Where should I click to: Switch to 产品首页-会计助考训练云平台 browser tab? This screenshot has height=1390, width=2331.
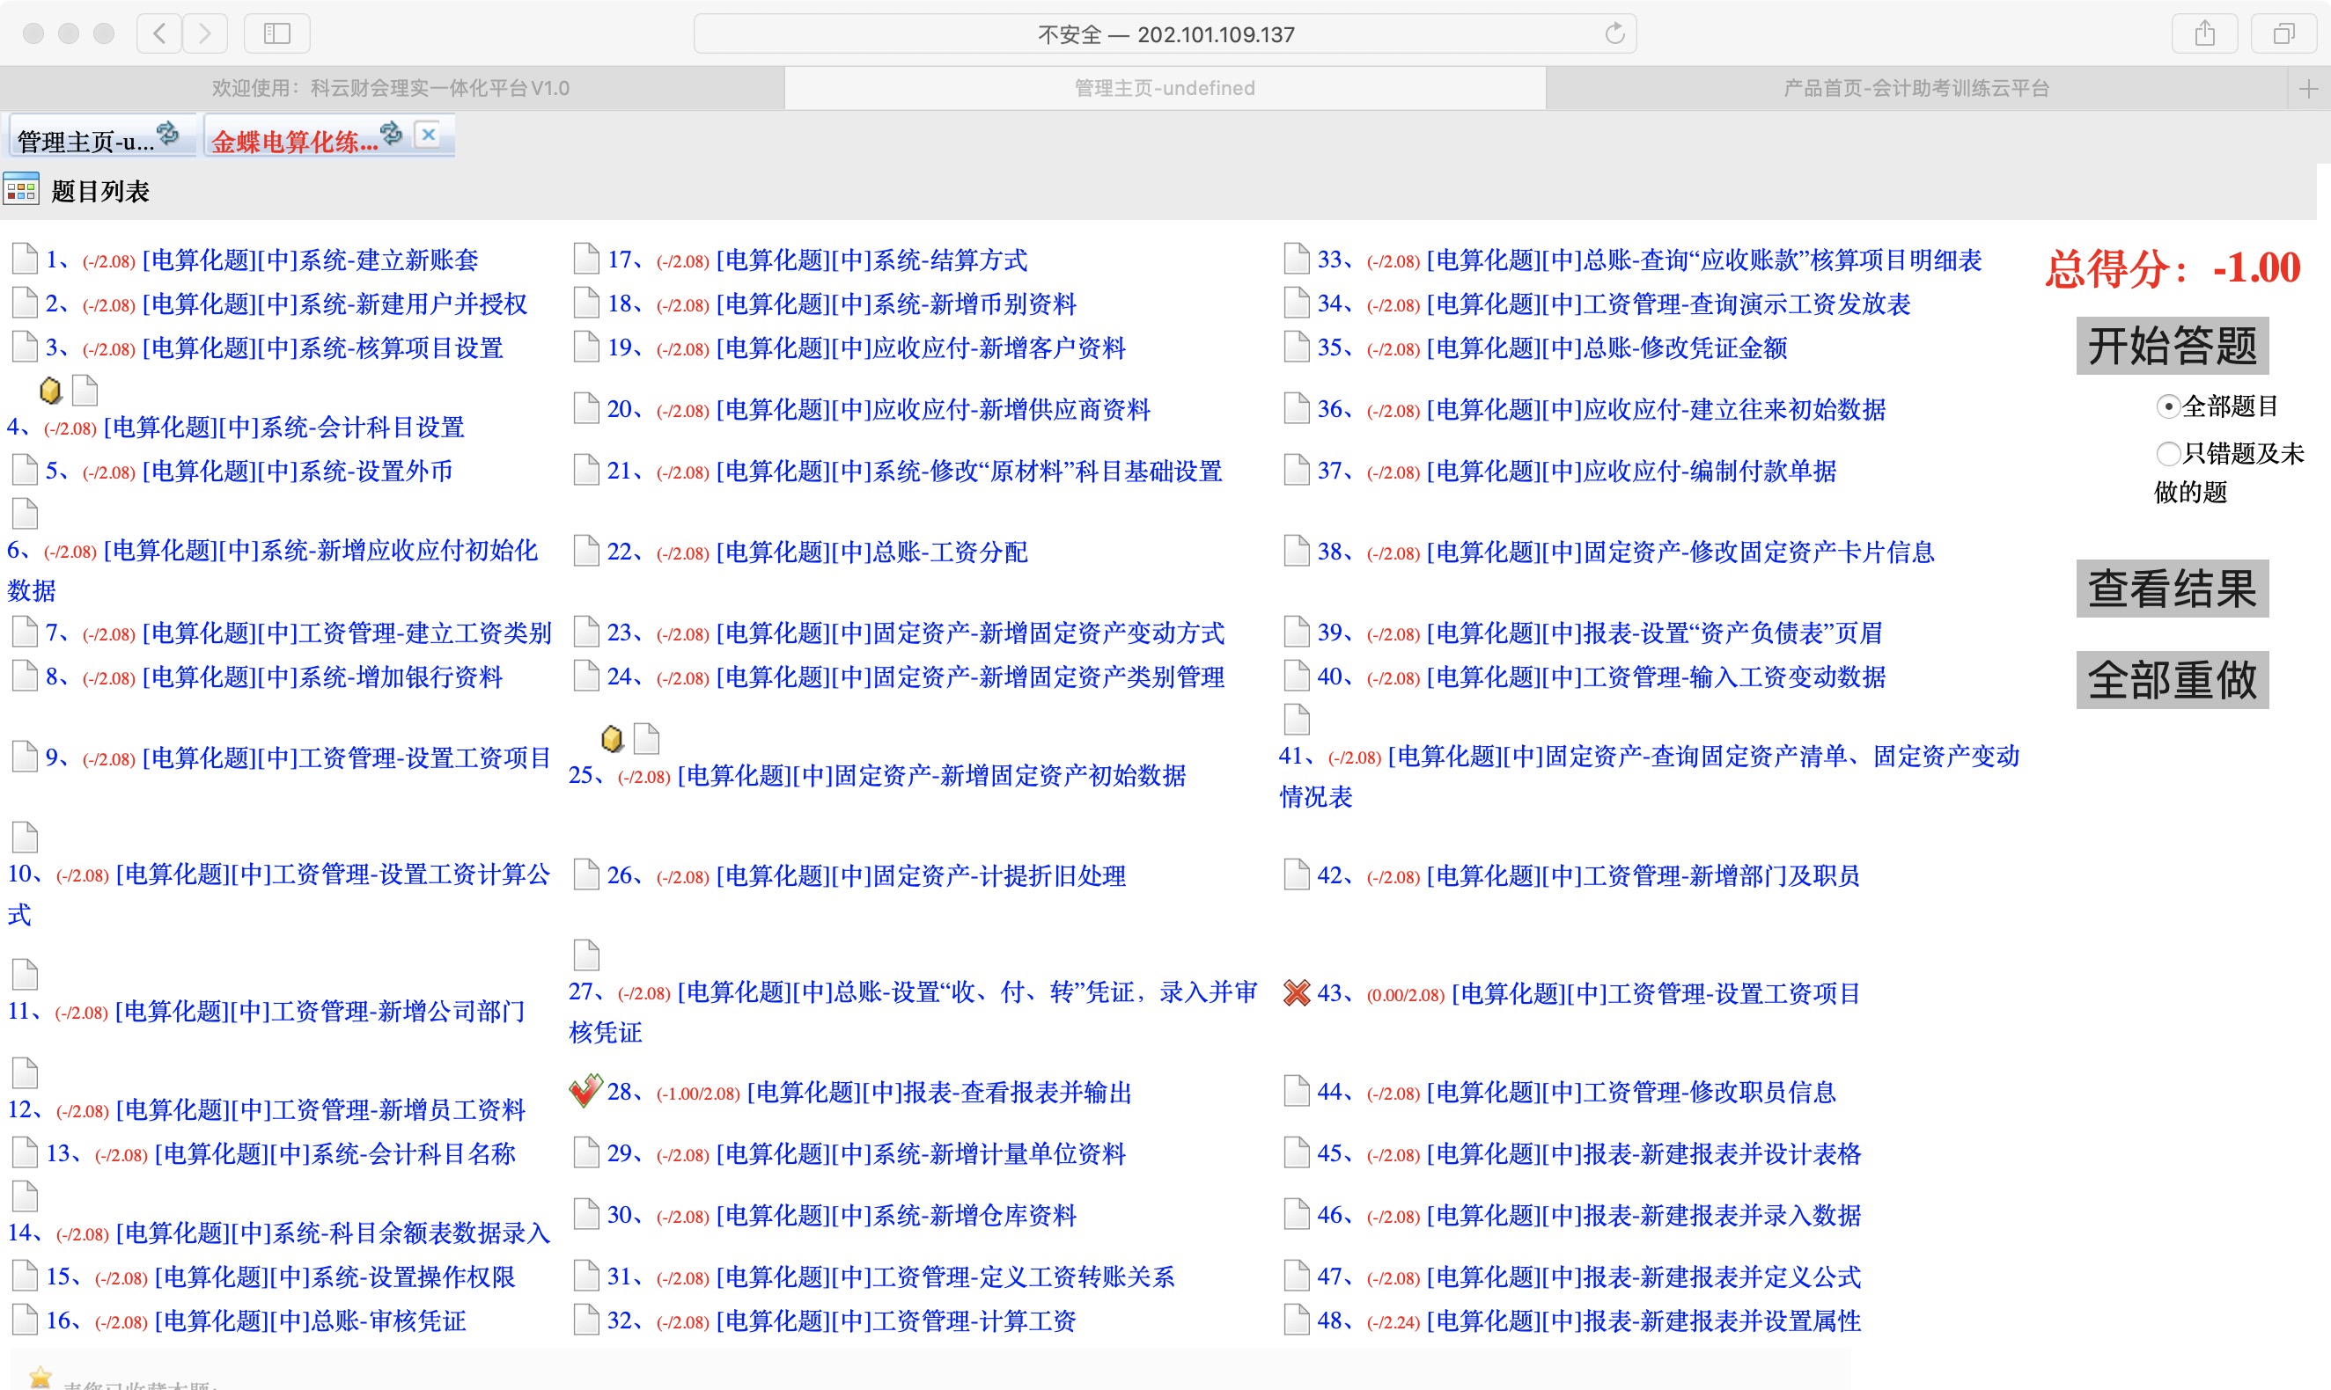point(1915,88)
